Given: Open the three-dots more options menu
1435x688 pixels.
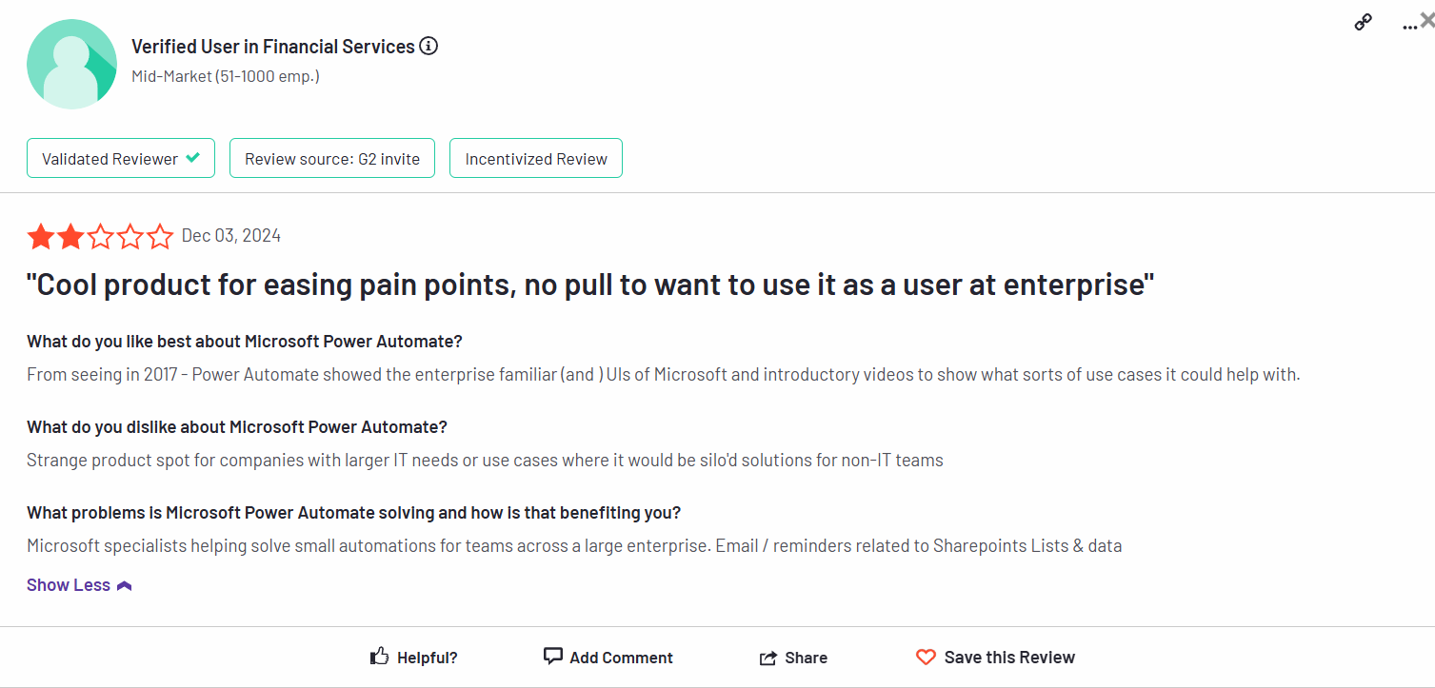Looking at the screenshot, I should coord(1409,28).
